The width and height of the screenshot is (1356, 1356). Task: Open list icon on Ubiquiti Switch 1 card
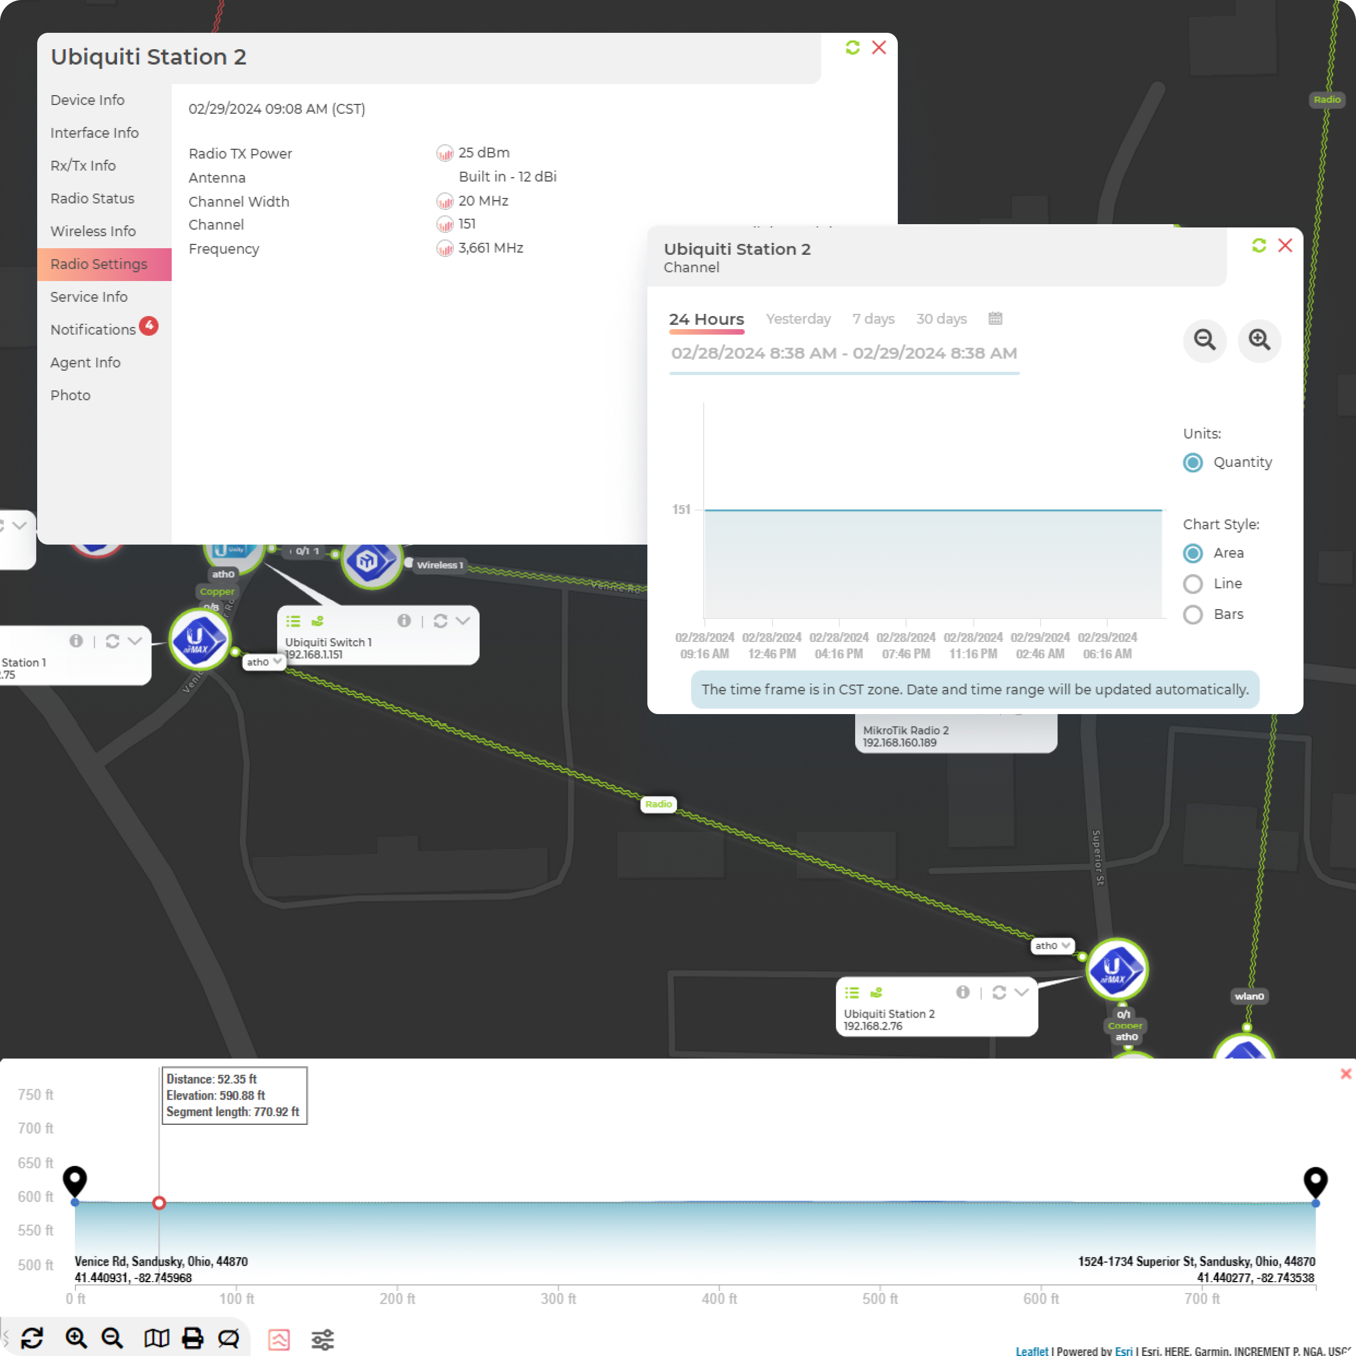tap(294, 621)
